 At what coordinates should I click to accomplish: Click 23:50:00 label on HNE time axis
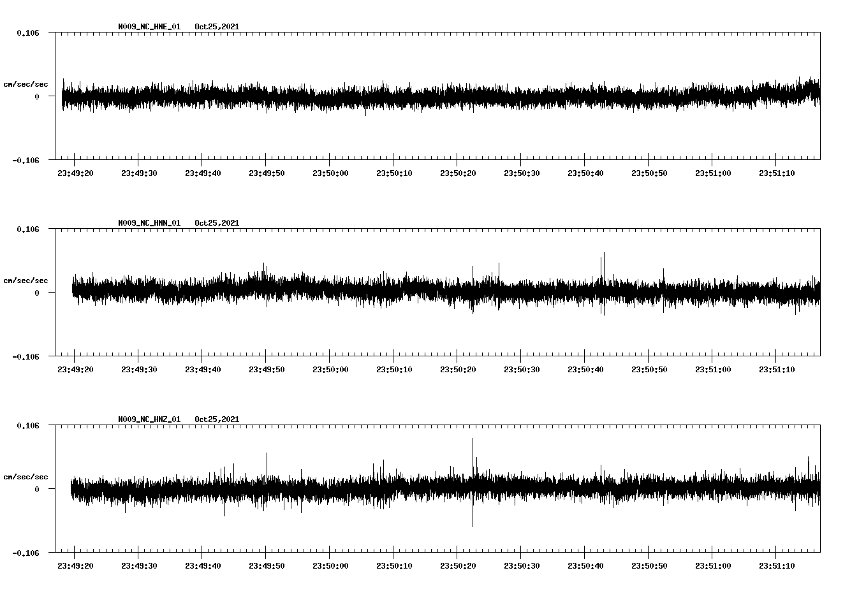(330, 173)
